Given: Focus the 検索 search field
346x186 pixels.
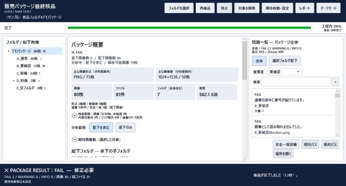Looking at the screenshot, I should (x=296, y=82).
